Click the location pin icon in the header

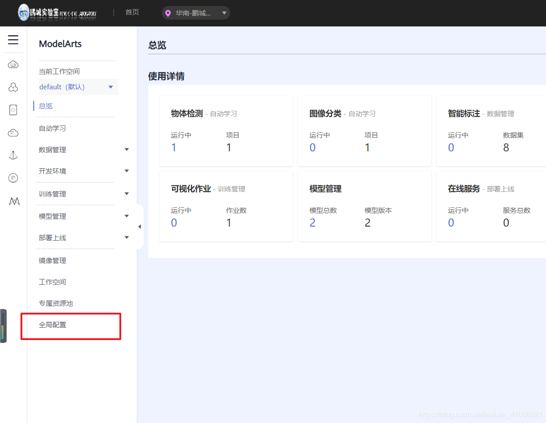coord(168,13)
